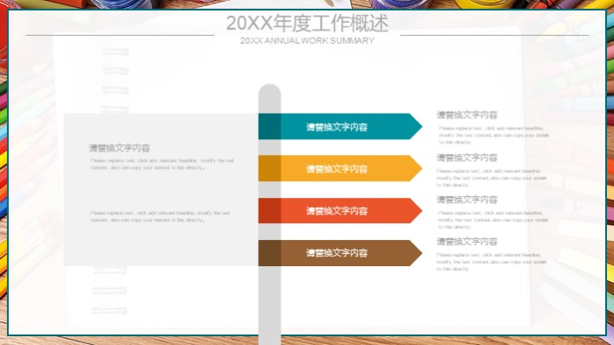Viewport: 614px width, 345px height.
Task: Click the orange arrow banner
Action: (340, 168)
